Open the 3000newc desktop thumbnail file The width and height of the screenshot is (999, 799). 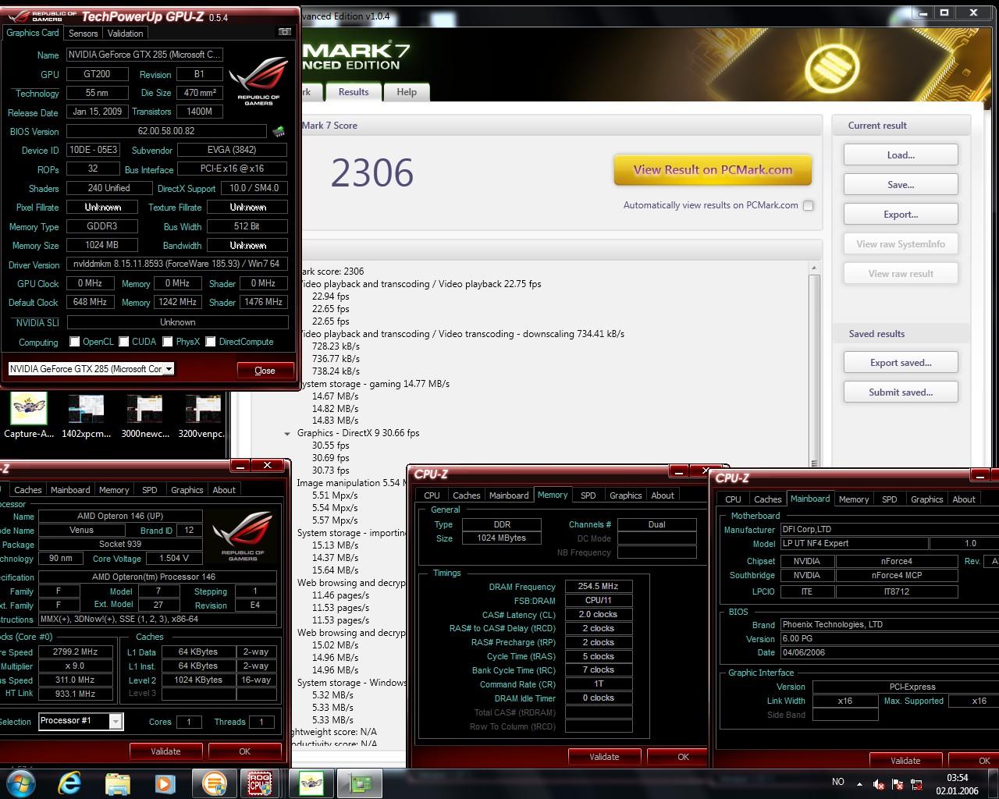coord(144,416)
